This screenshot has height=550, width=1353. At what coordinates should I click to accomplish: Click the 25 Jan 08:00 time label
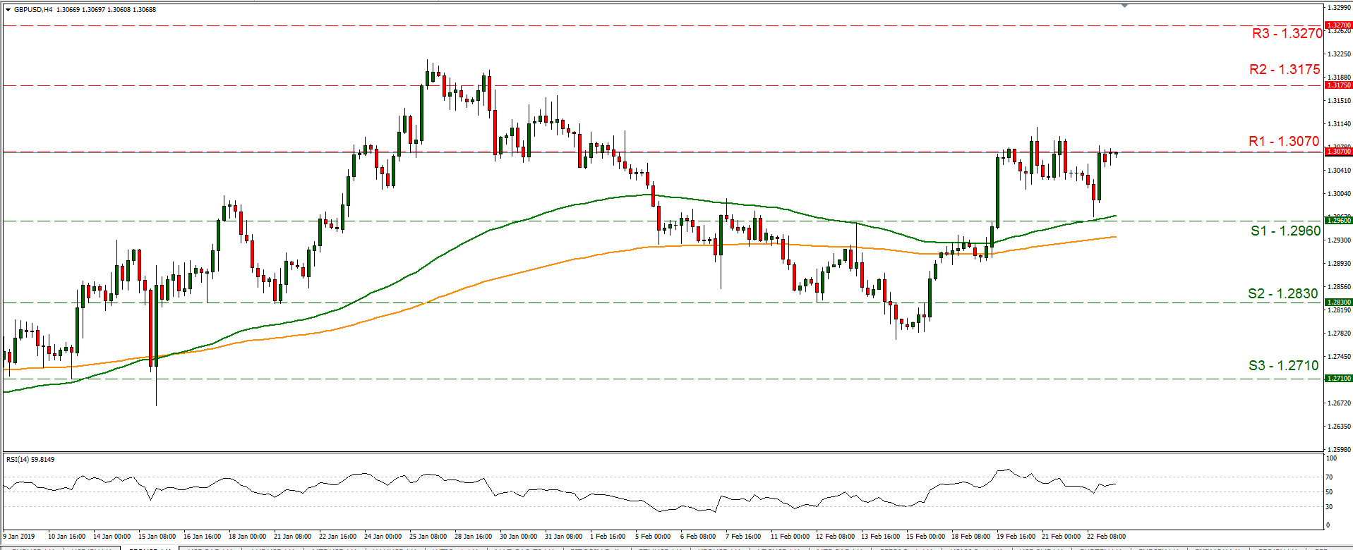428,537
